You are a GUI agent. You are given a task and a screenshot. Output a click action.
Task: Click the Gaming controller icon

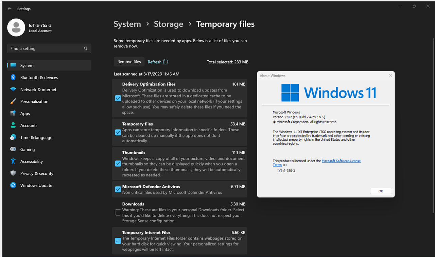point(13,149)
